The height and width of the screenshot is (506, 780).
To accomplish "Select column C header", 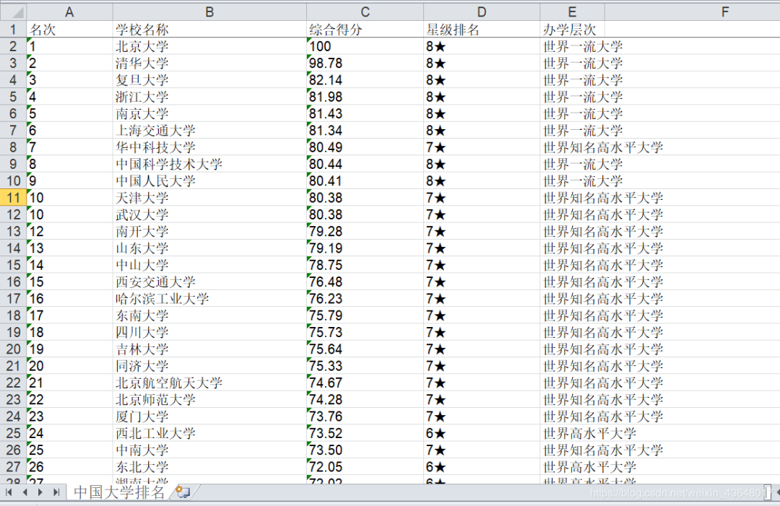I will (365, 12).
